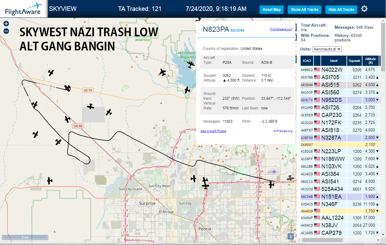The image size is (386, 245).
Task: Select the selected aircraft icon on AZ 74
Action: pos(68,88)
